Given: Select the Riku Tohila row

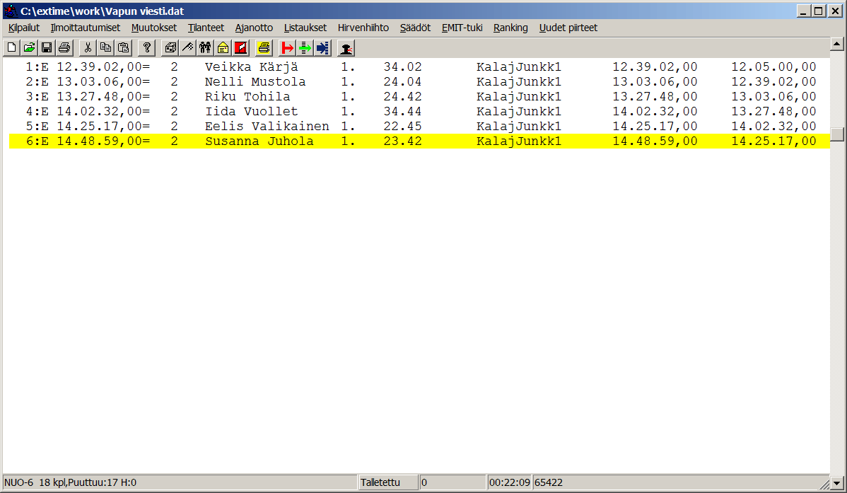Looking at the screenshot, I should 247,97.
